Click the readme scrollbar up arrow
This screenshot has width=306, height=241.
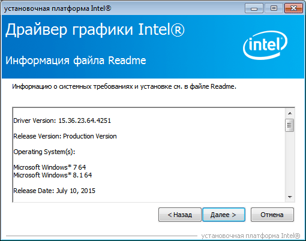click(x=290, y=113)
